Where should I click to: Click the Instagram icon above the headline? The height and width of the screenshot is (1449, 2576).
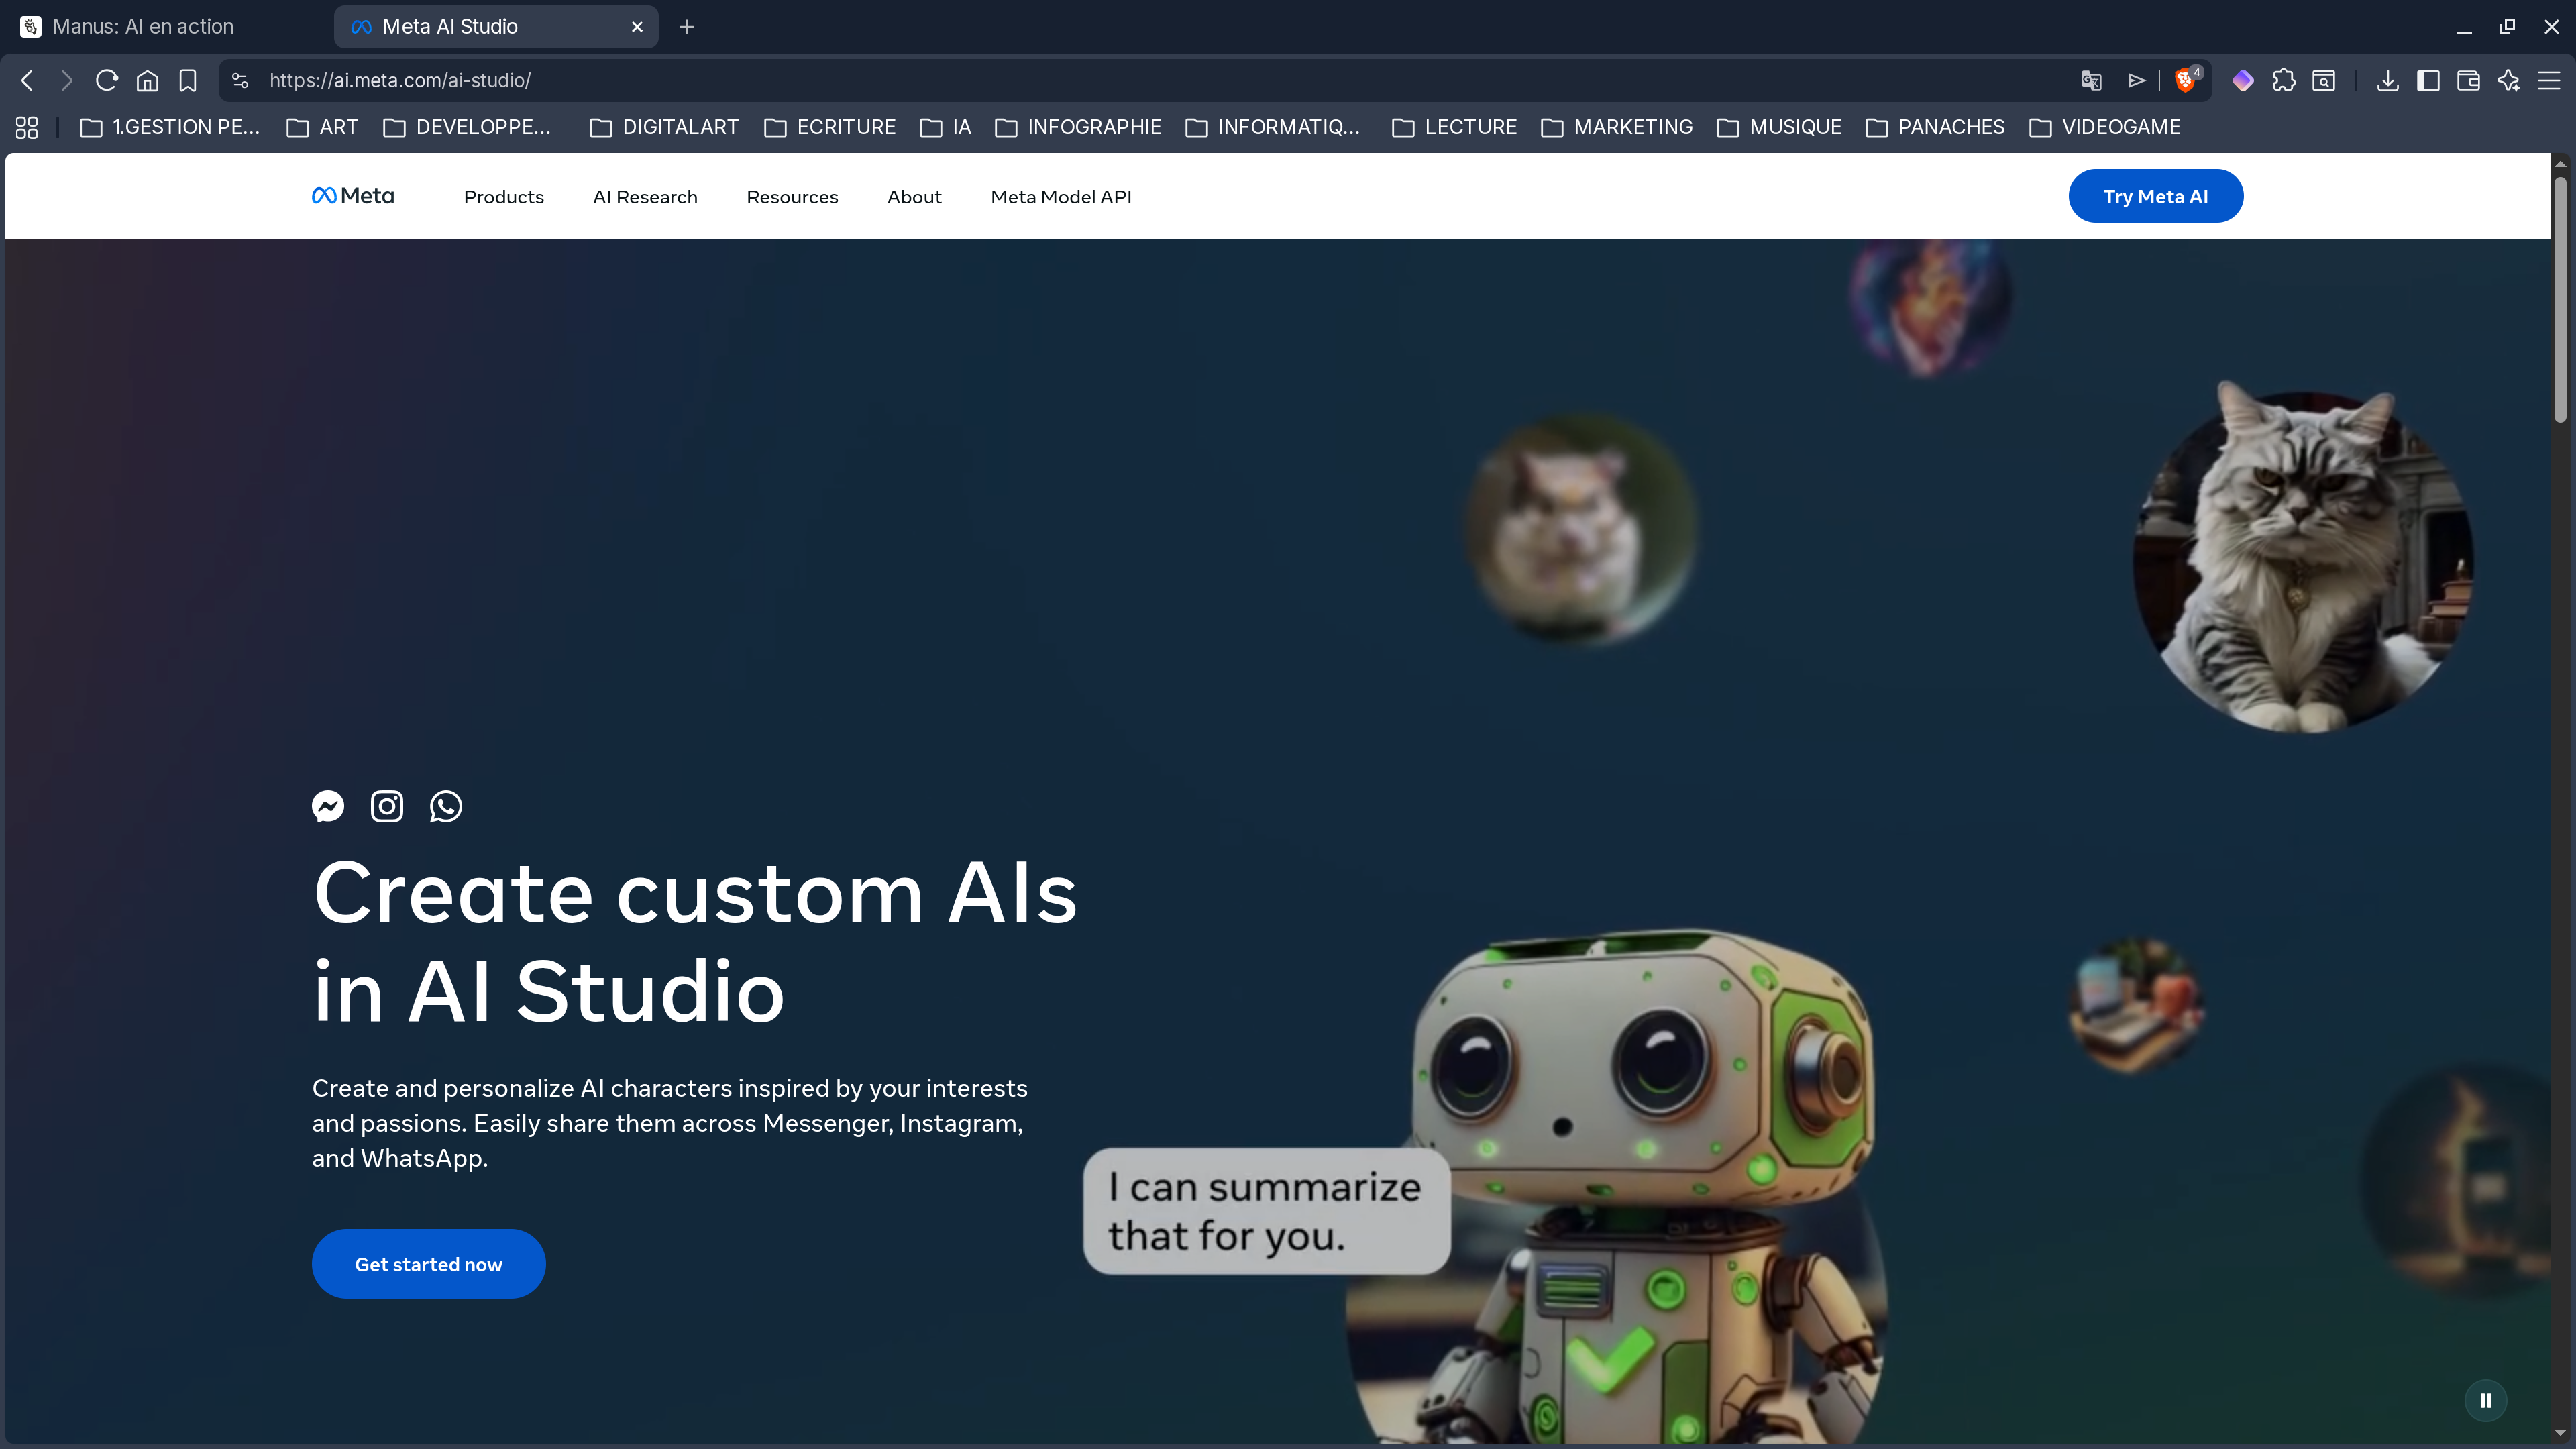[x=387, y=806]
